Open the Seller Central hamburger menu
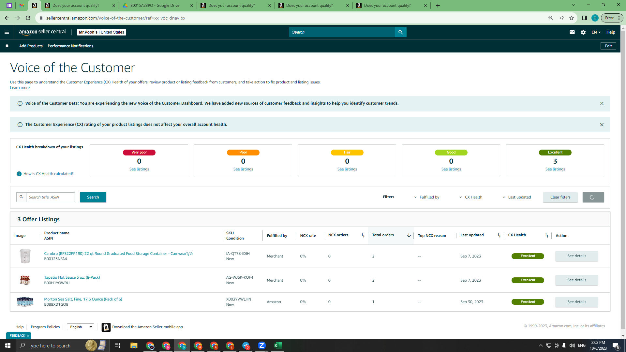Viewport: 626px width, 352px height. (7, 32)
